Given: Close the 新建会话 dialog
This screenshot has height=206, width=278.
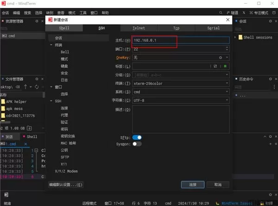Looking at the screenshot, I should pos(228,19).
